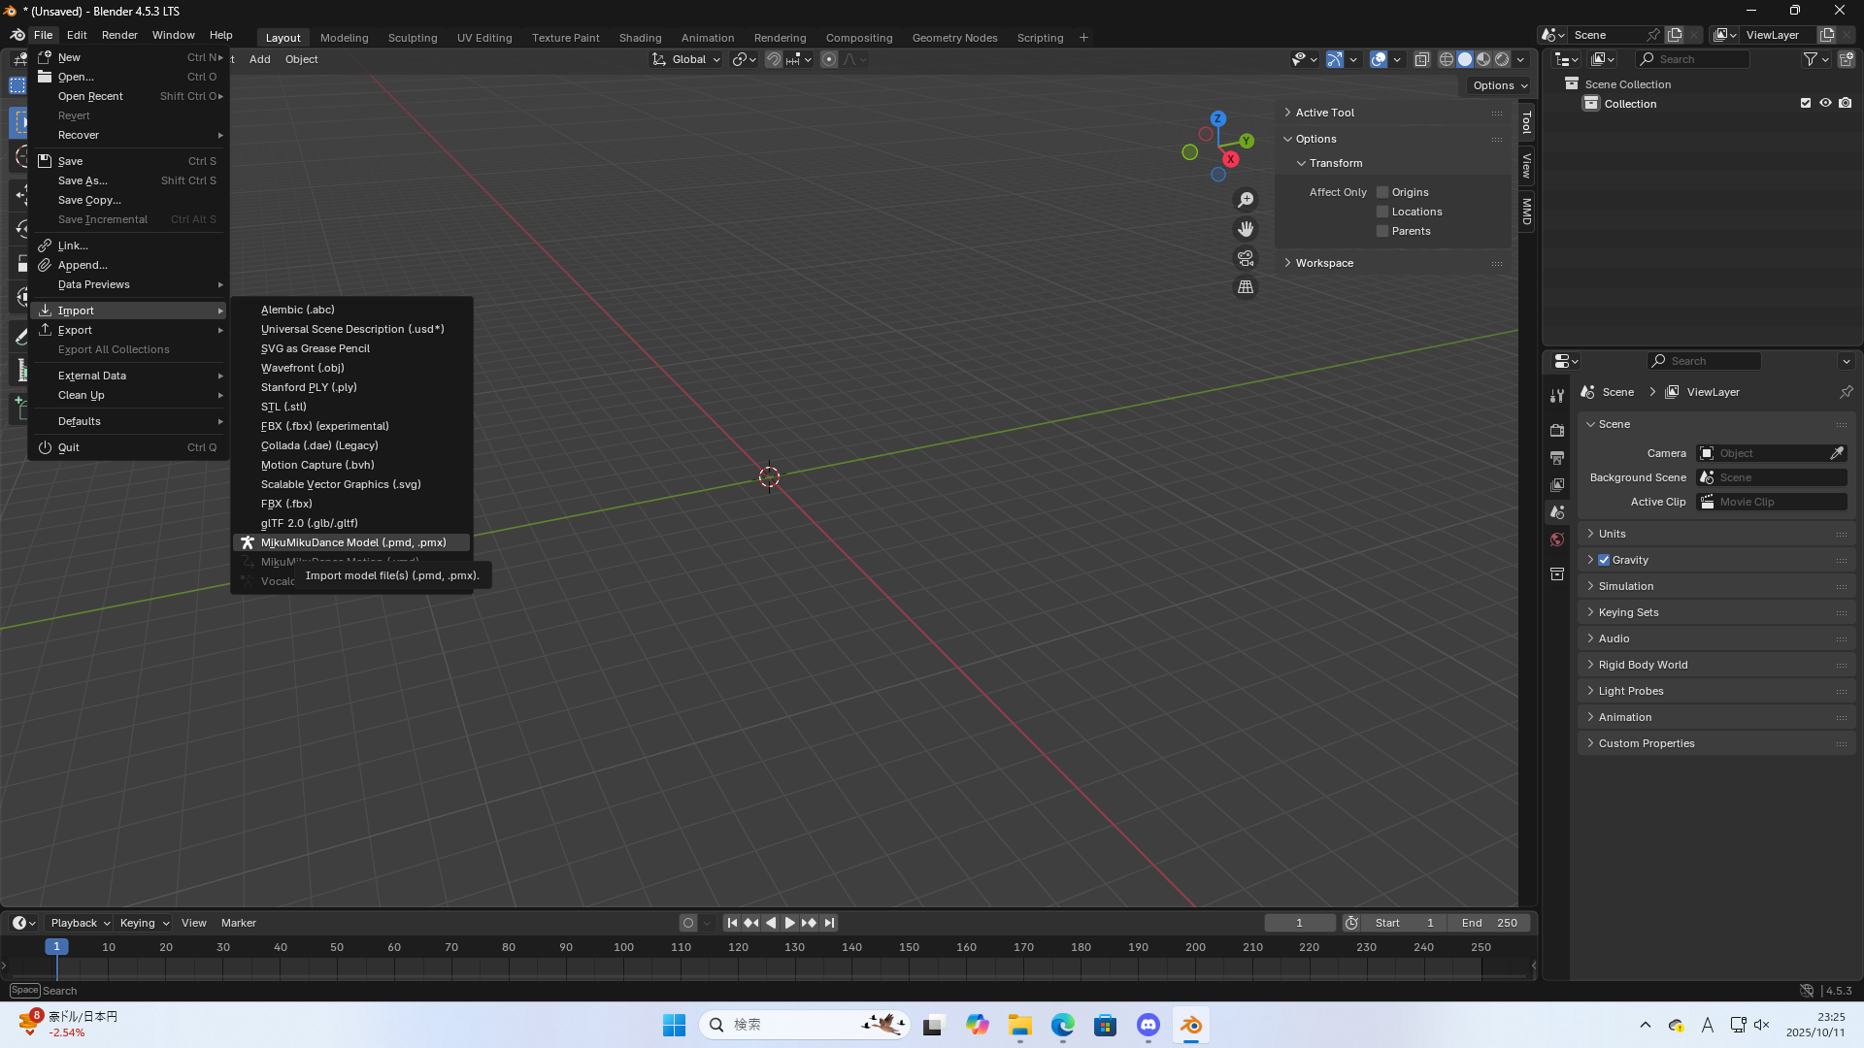1864x1048 pixels.
Task: Pick a camera with the eyedropper icon
Action: click(x=1838, y=452)
